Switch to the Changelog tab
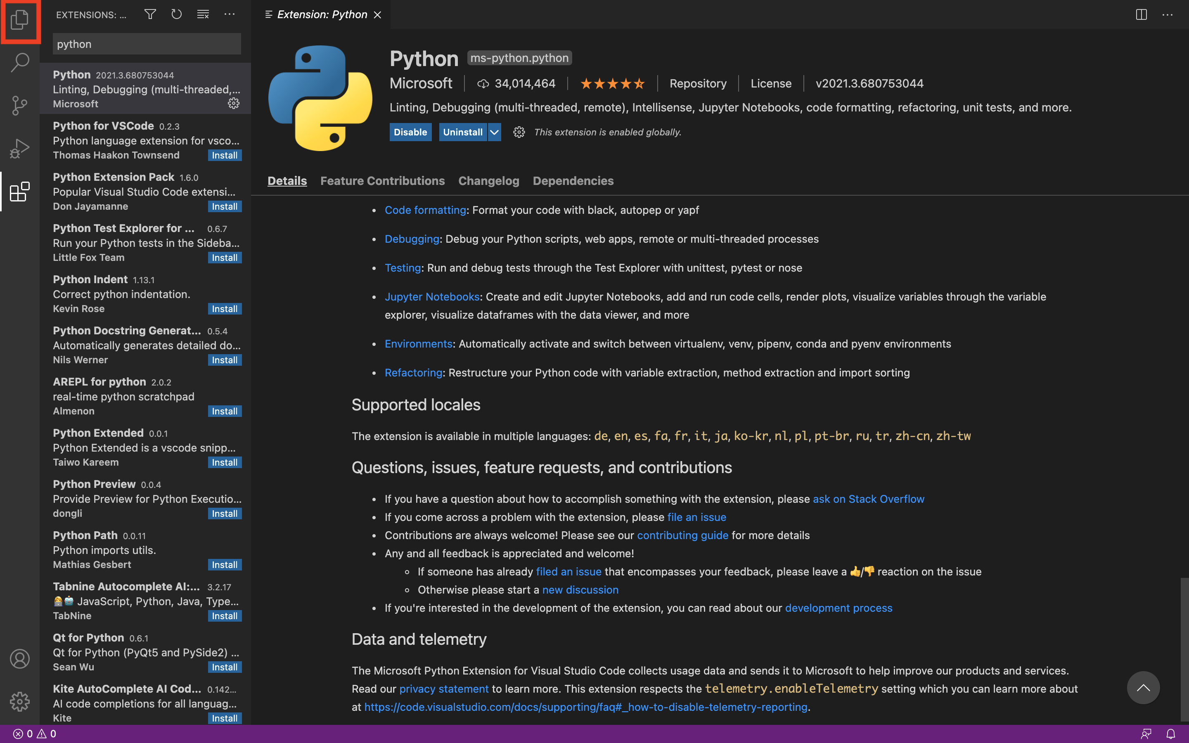Image resolution: width=1189 pixels, height=743 pixels. [x=488, y=181]
